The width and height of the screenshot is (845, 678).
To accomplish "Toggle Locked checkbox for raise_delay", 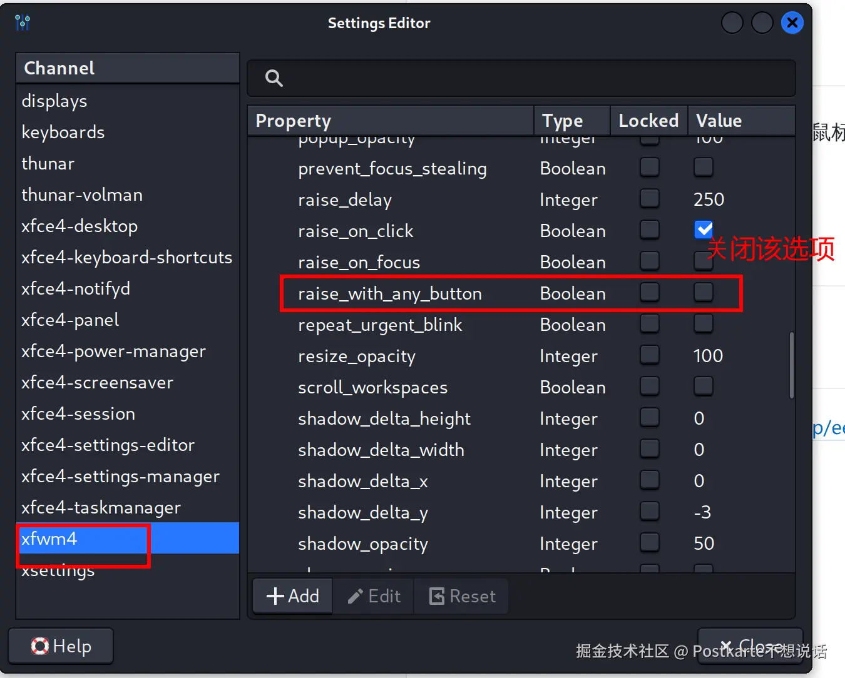I will [650, 199].
